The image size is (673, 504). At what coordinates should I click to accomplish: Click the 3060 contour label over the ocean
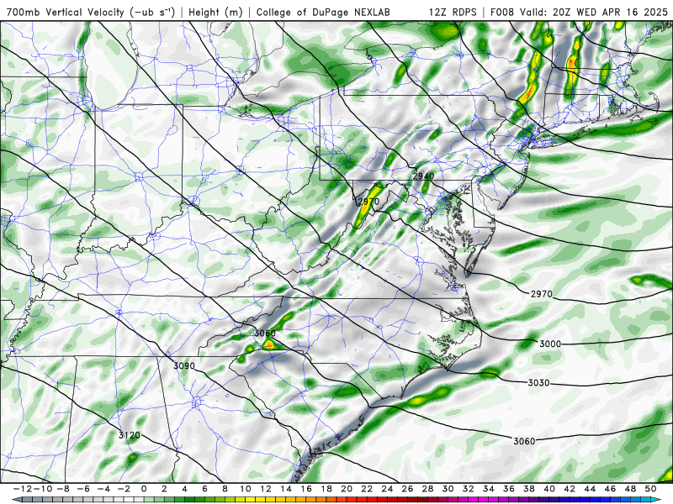(x=524, y=440)
